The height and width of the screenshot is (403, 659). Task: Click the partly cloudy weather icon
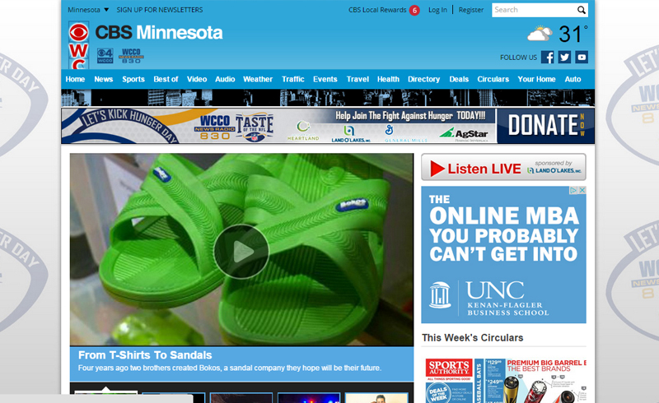click(540, 35)
